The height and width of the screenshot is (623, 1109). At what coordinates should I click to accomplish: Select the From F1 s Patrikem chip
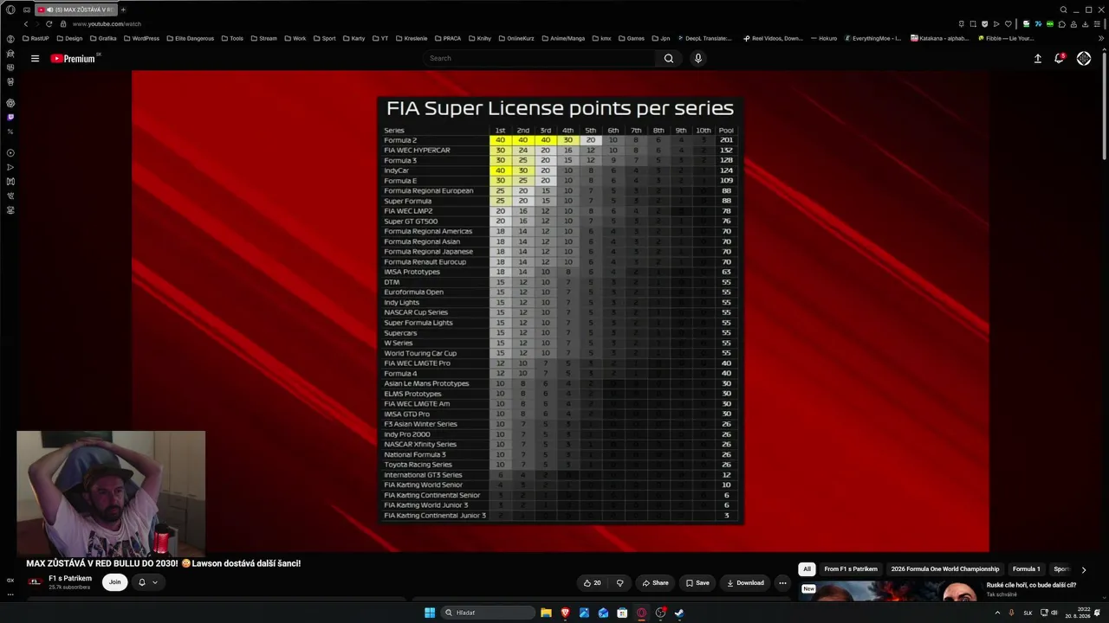pyautogui.click(x=851, y=569)
